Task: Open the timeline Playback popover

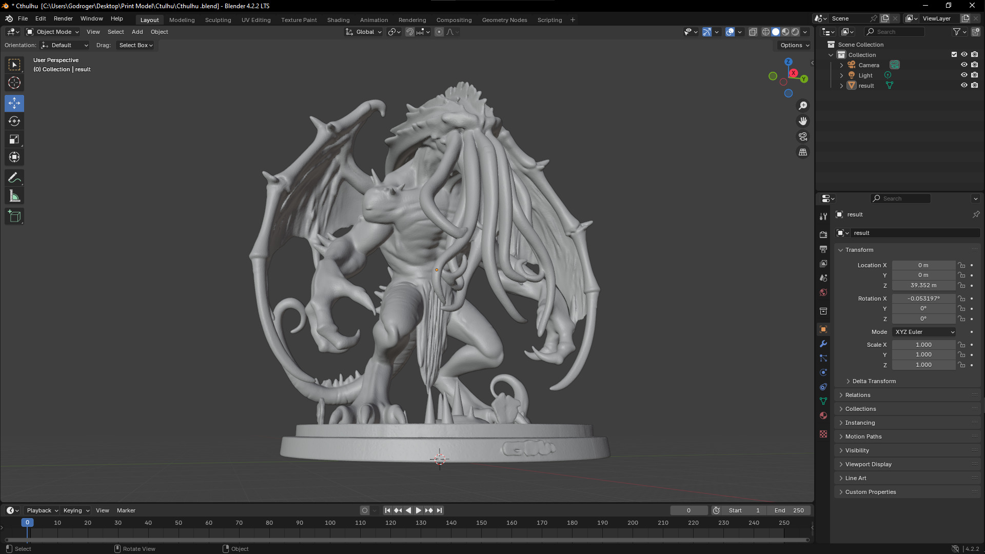Action: [42, 510]
